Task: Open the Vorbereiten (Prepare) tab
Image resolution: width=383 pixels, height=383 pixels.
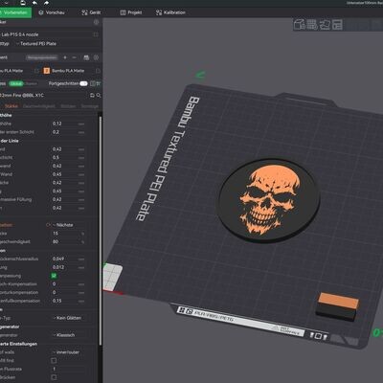Action: [15, 12]
